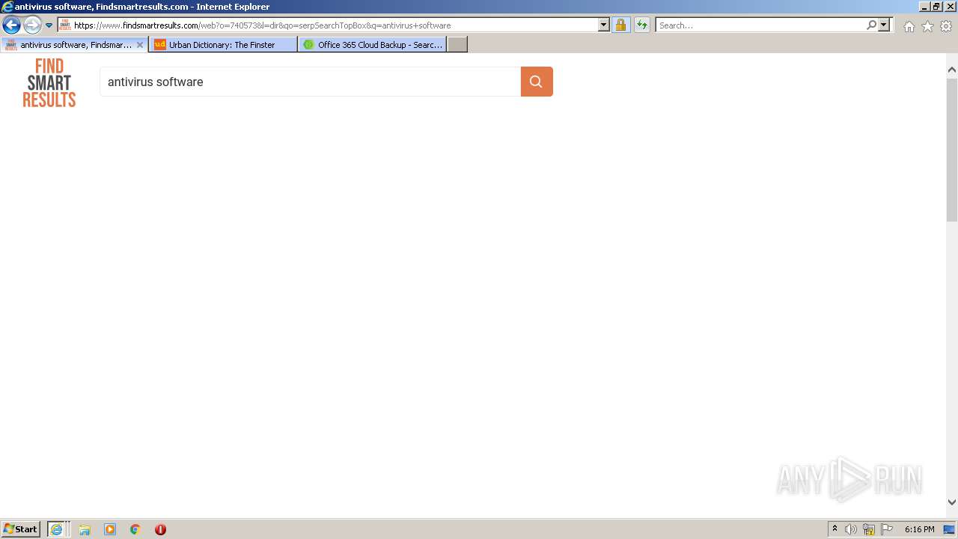Viewport: 958px width, 539px height.
Task: Click the antivirus software search field
Action: (311, 82)
